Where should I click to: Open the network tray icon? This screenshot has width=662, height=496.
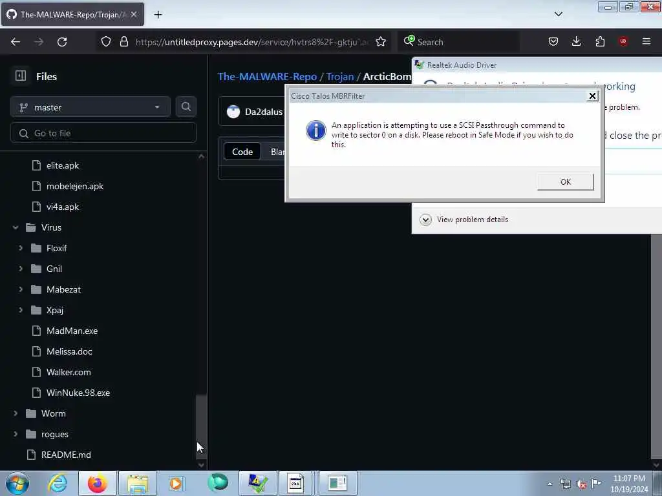click(565, 484)
